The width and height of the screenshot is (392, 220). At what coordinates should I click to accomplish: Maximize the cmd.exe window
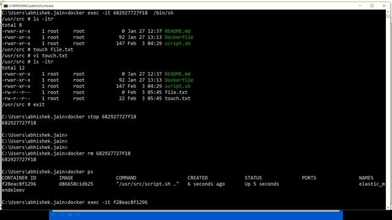pos(372,5)
